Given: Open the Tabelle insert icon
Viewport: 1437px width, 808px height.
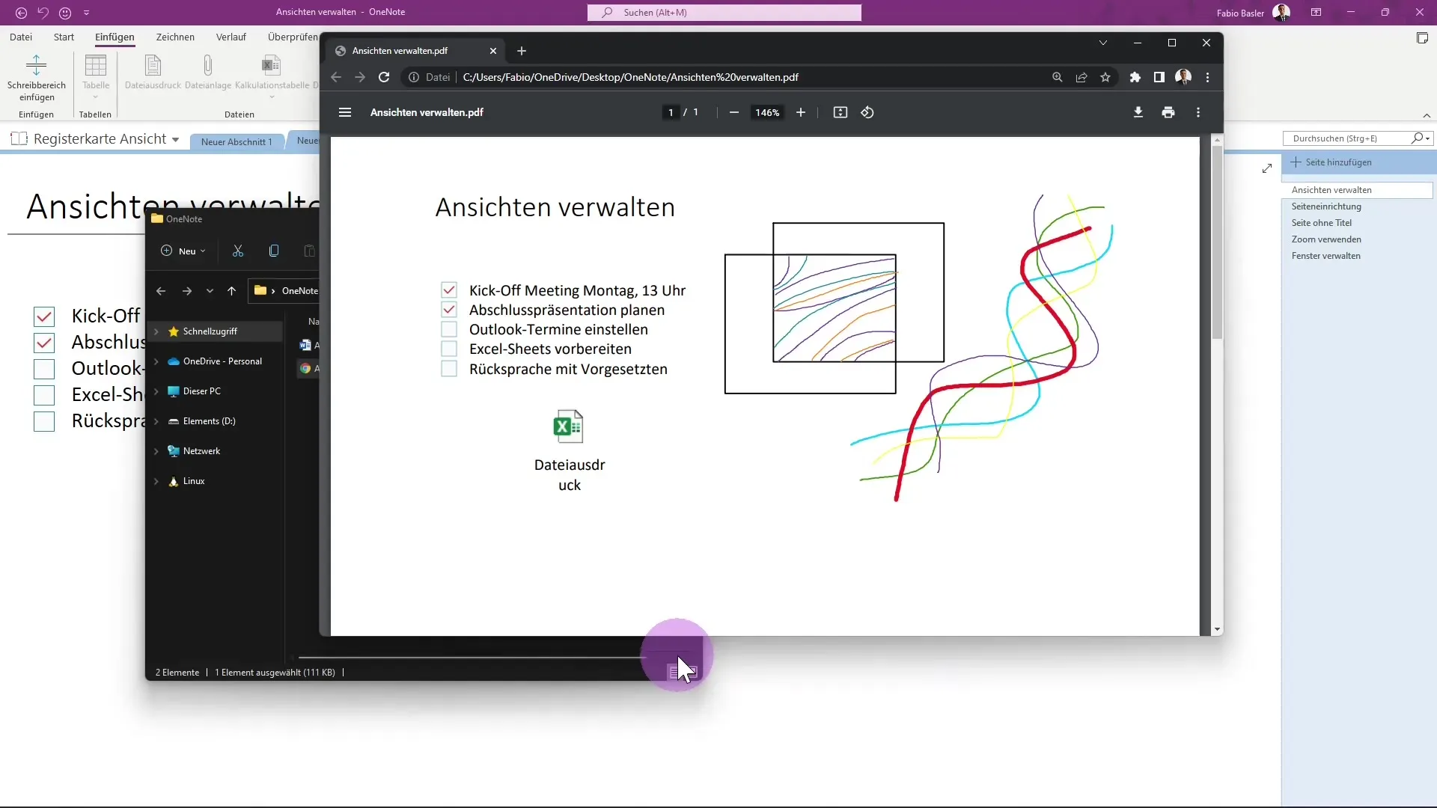Looking at the screenshot, I should (96, 65).
